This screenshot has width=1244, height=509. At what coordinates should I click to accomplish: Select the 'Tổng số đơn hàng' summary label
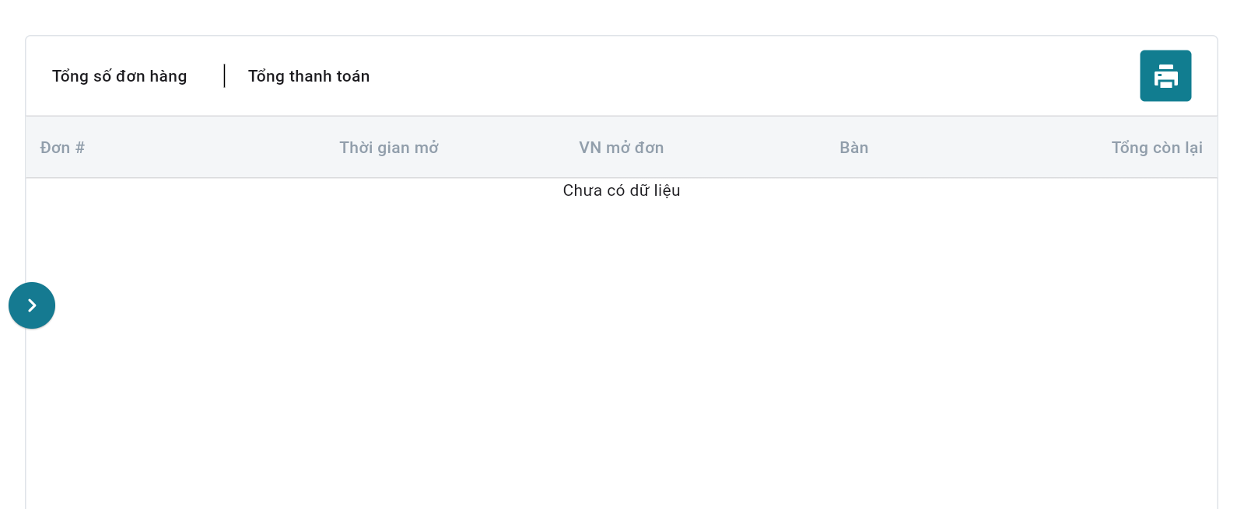point(120,76)
